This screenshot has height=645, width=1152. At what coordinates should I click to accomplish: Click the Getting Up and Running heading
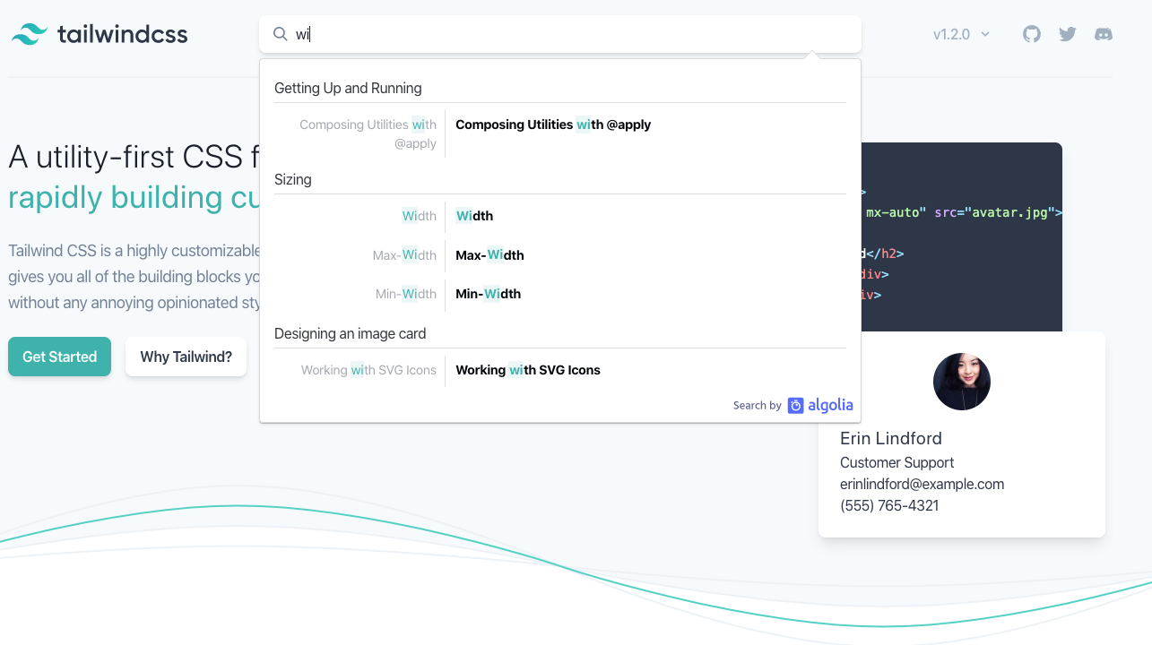tap(348, 88)
